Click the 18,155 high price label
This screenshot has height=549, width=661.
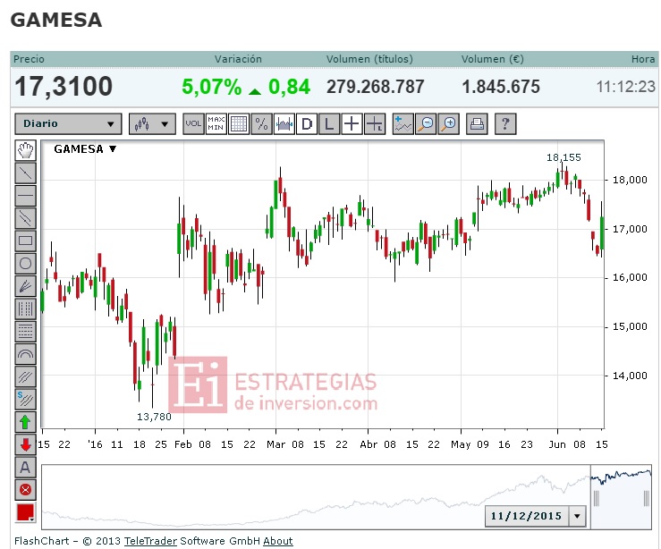tap(564, 157)
